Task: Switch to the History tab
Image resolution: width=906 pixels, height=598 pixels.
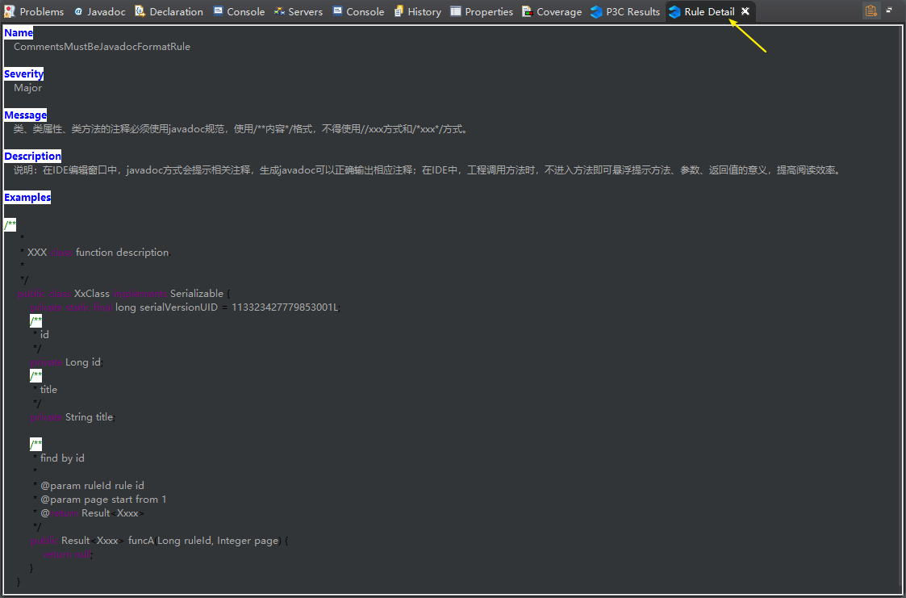Action: click(x=417, y=11)
